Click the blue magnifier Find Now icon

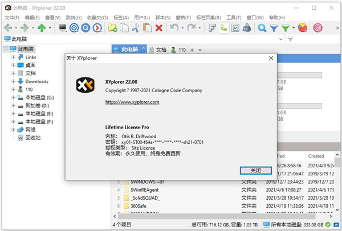point(85,28)
